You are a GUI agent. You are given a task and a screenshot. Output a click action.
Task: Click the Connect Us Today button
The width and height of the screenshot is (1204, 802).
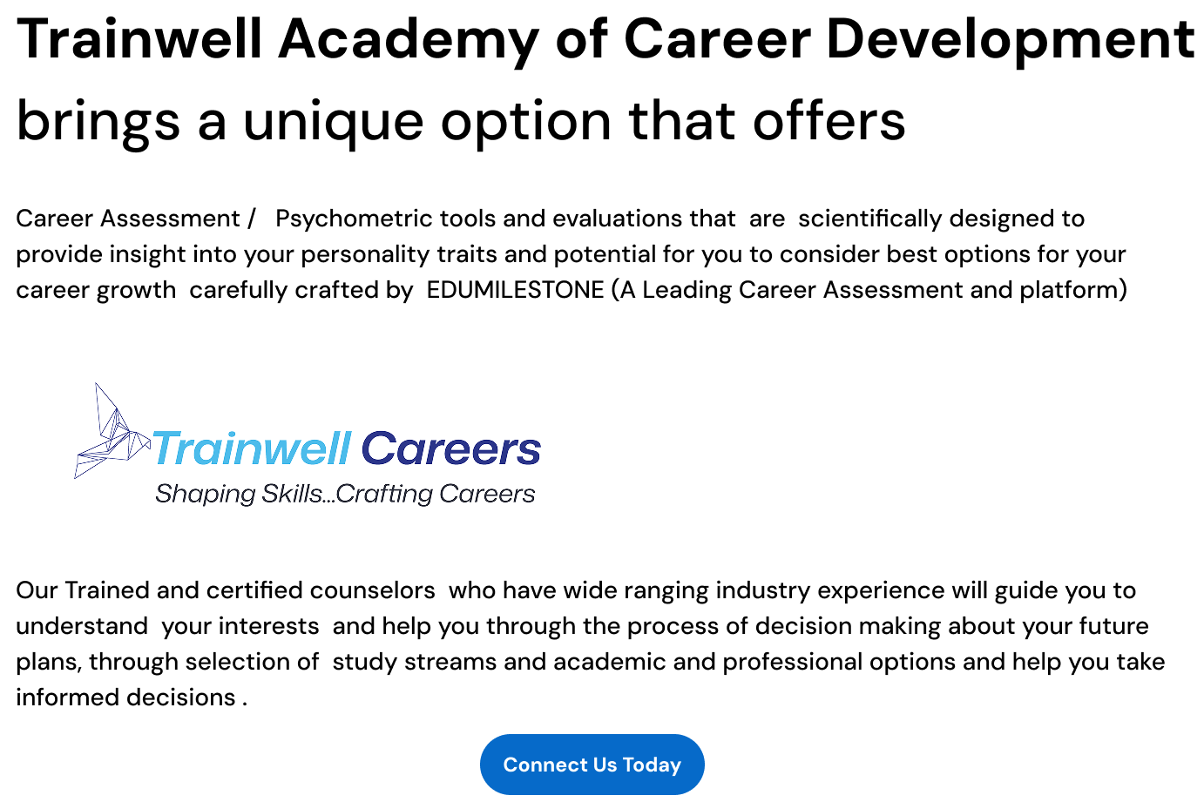tap(592, 765)
